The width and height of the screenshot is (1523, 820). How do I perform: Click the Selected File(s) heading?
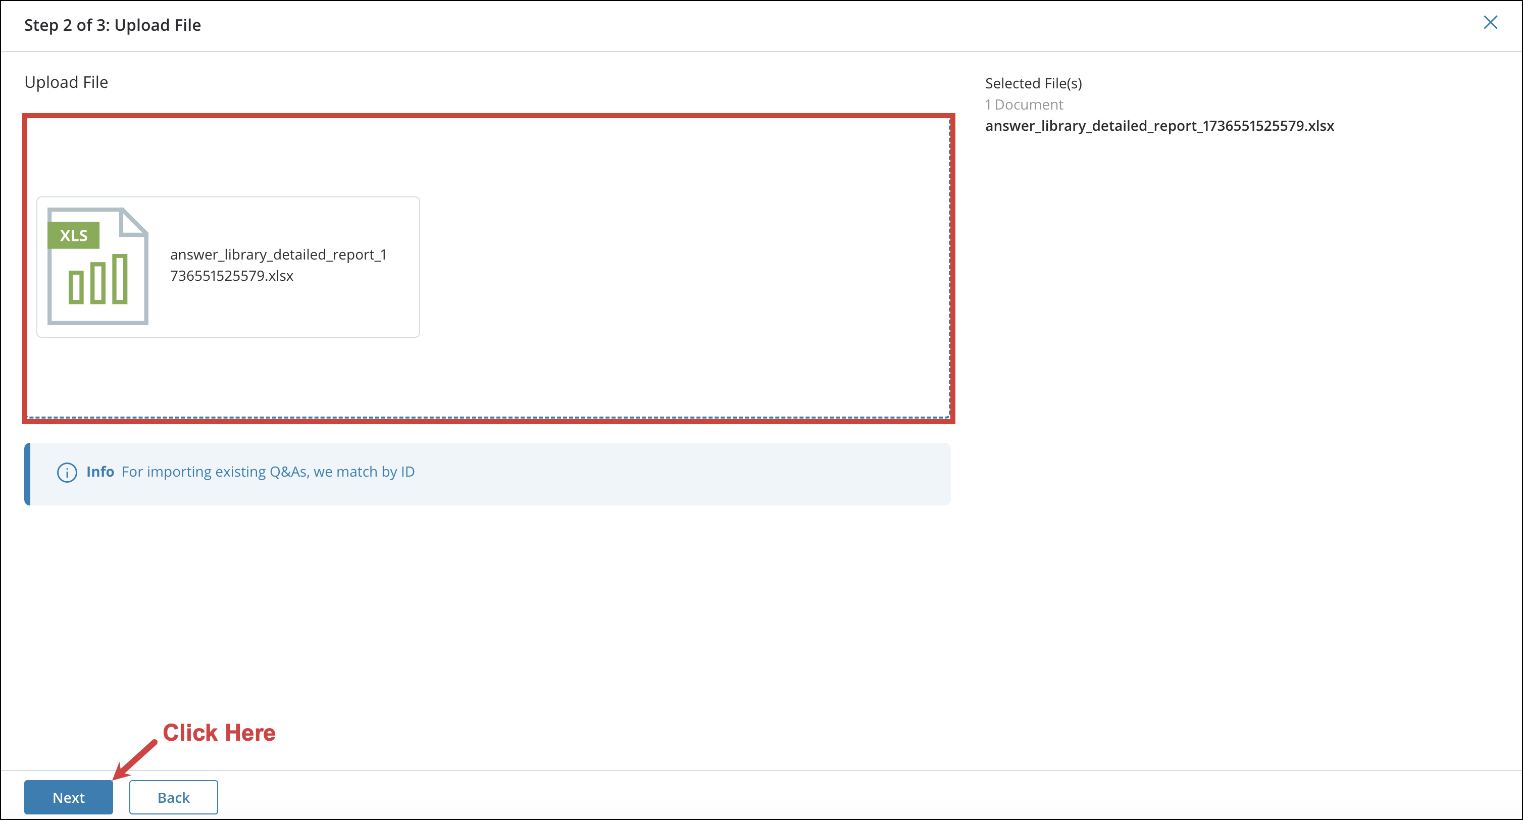tap(1034, 83)
